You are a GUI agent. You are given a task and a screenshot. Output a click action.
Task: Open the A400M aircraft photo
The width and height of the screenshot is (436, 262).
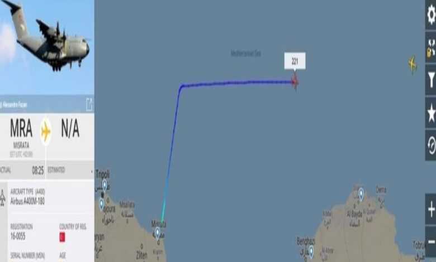tap(47, 47)
